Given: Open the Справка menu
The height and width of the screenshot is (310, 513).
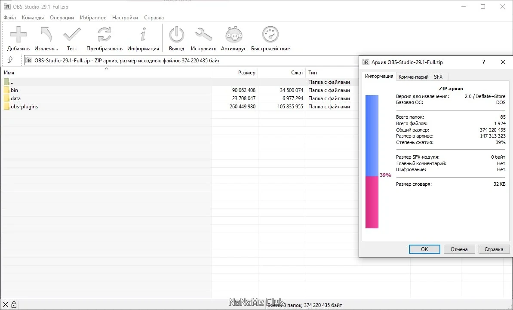Looking at the screenshot, I should [x=154, y=18].
